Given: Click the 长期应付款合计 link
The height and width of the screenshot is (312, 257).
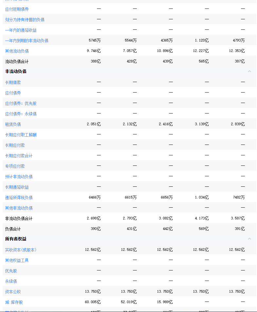Looking at the screenshot, I should tap(19, 156).
